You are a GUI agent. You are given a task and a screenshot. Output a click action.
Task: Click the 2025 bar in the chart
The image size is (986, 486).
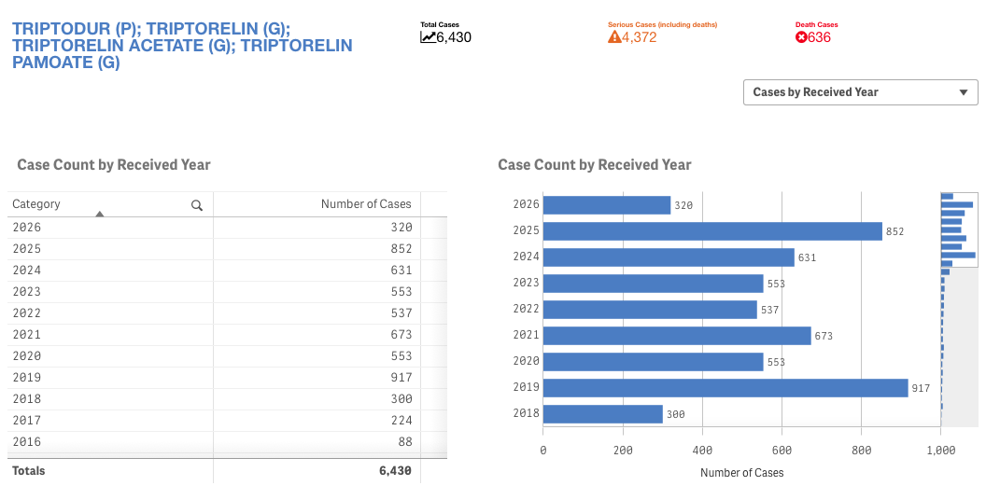[x=712, y=231]
